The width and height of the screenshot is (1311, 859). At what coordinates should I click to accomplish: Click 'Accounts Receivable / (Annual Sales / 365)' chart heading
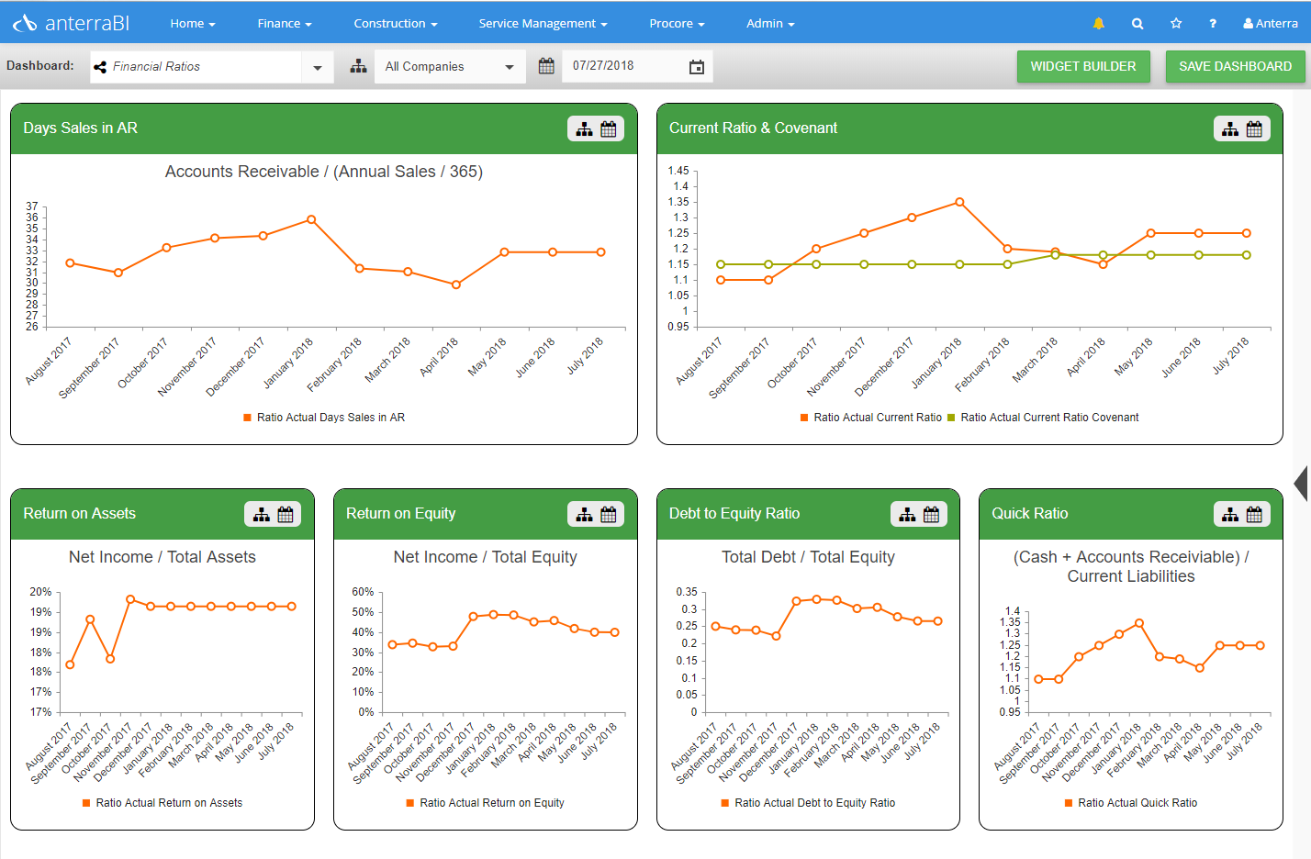tap(324, 172)
